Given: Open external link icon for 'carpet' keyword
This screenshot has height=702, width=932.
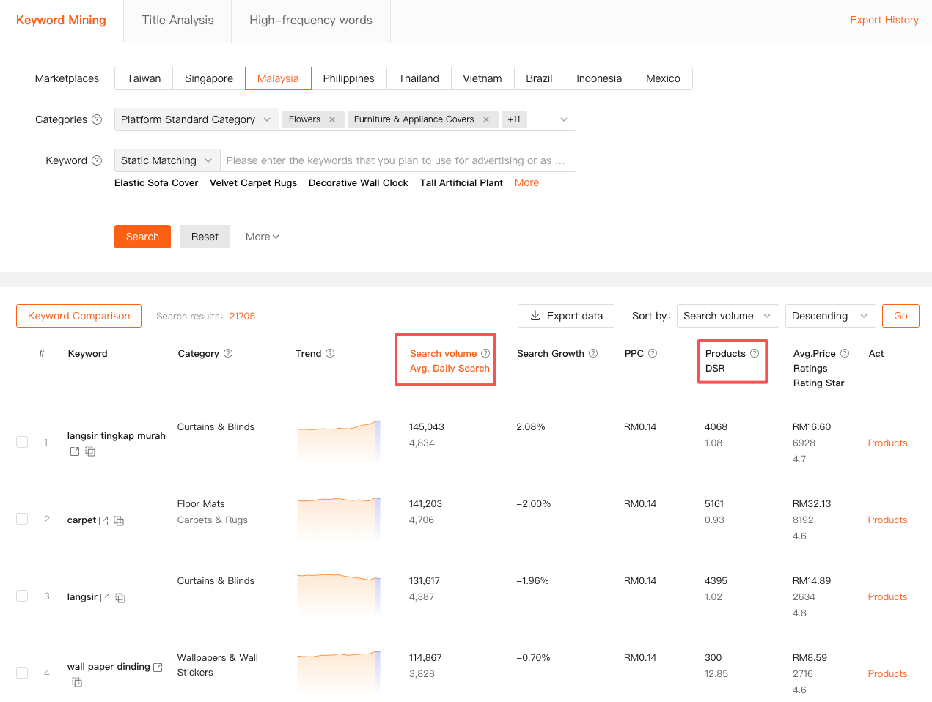Looking at the screenshot, I should 103,521.
